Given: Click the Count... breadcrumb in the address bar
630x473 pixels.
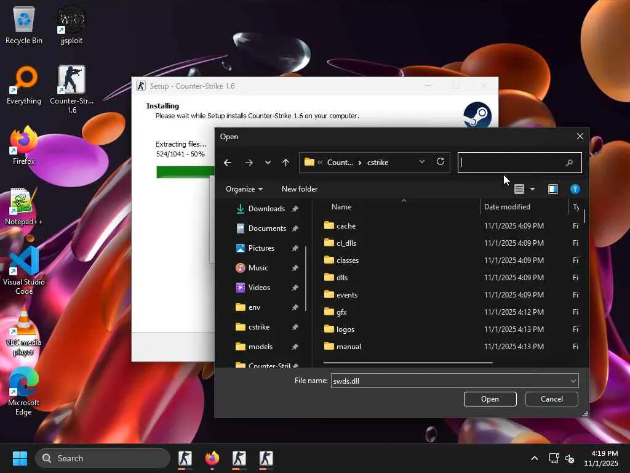Looking at the screenshot, I should tap(340, 163).
